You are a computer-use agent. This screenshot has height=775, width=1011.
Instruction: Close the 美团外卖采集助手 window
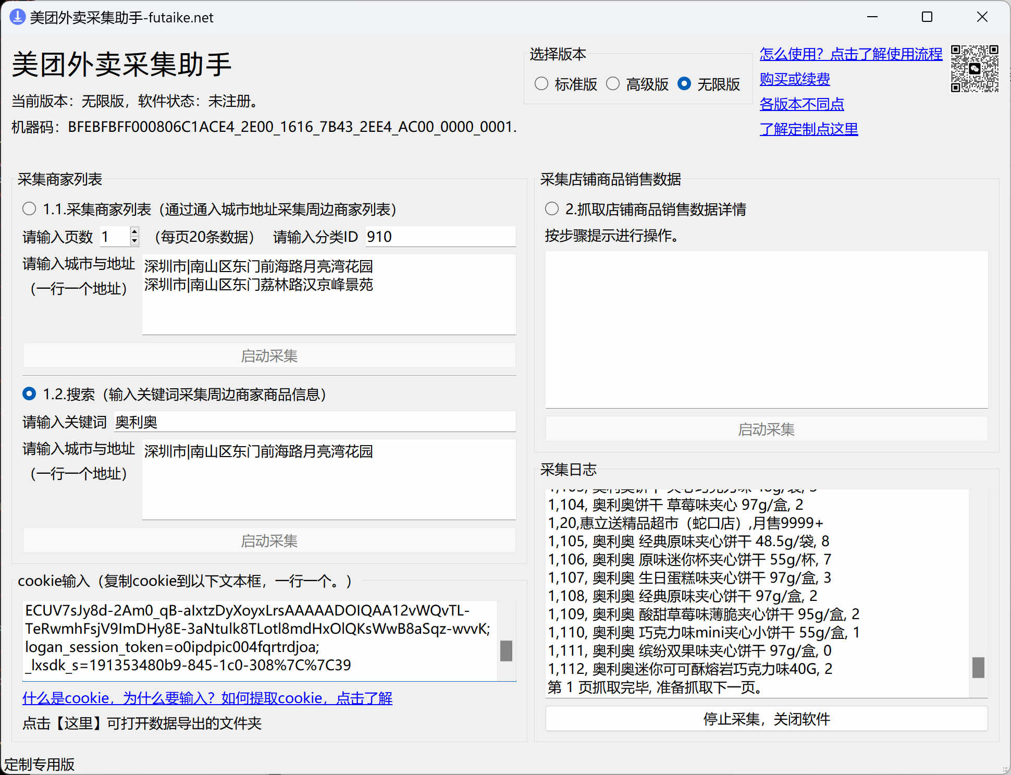click(x=982, y=17)
